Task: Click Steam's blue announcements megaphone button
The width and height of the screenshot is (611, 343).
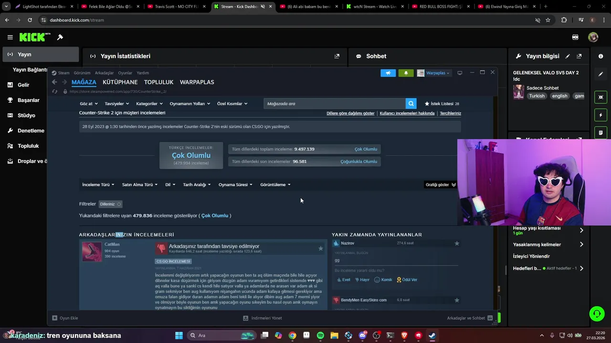Action: (x=388, y=73)
